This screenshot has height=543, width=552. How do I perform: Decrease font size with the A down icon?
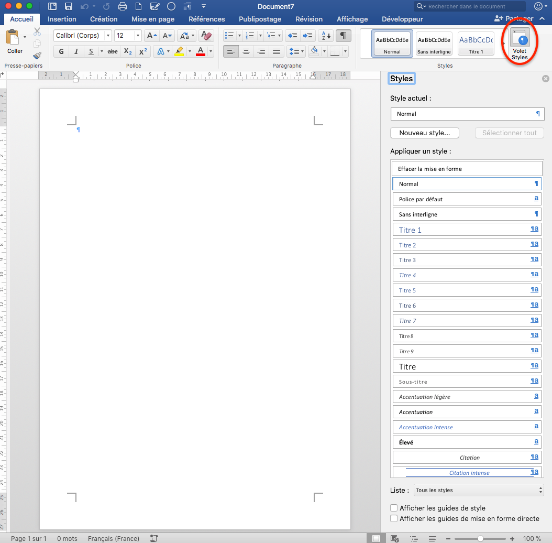point(167,36)
